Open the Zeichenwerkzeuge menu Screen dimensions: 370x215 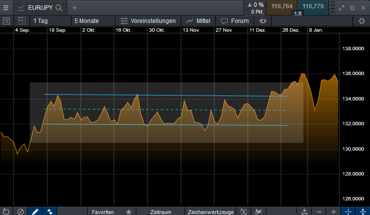211,212
